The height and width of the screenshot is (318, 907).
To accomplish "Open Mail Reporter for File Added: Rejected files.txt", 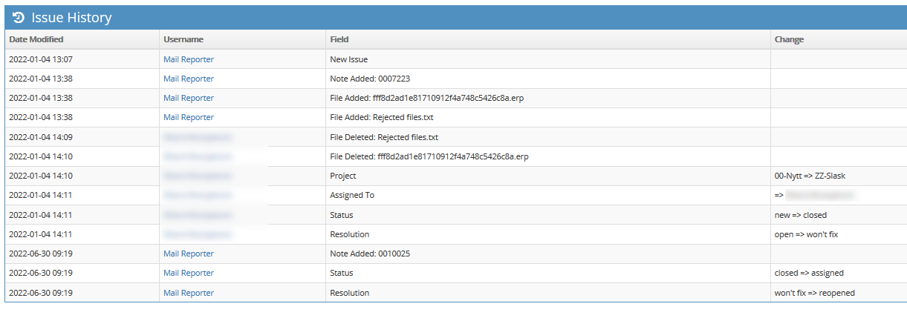I will pyautogui.click(x=189, y=117).
